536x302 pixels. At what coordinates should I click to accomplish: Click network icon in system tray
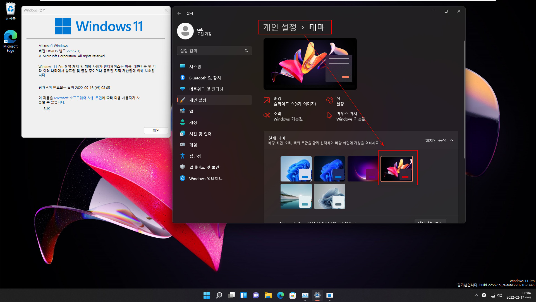493,295
